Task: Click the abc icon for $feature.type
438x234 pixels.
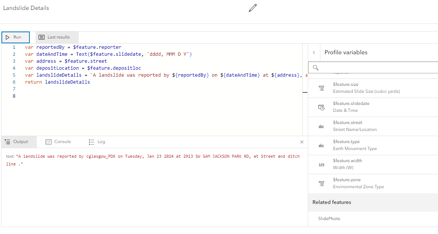Action: pos(321,145)
